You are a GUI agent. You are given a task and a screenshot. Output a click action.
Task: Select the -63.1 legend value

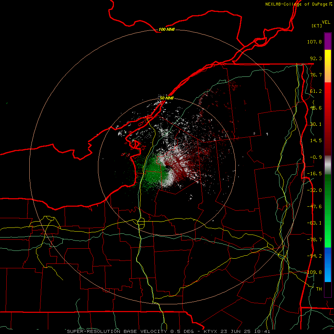(314, 223)
